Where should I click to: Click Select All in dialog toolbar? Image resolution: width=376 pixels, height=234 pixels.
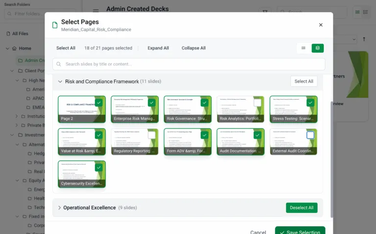click(66, 48)
